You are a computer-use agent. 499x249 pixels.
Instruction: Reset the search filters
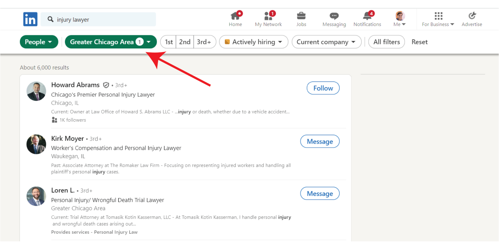420,42
